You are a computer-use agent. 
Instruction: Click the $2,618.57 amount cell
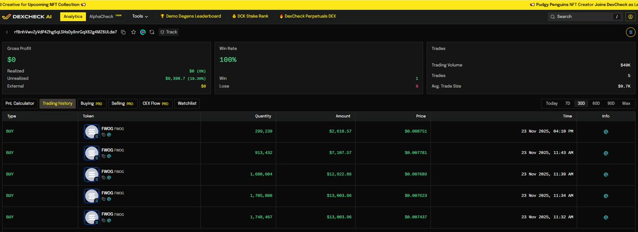[x=339, y=131]
